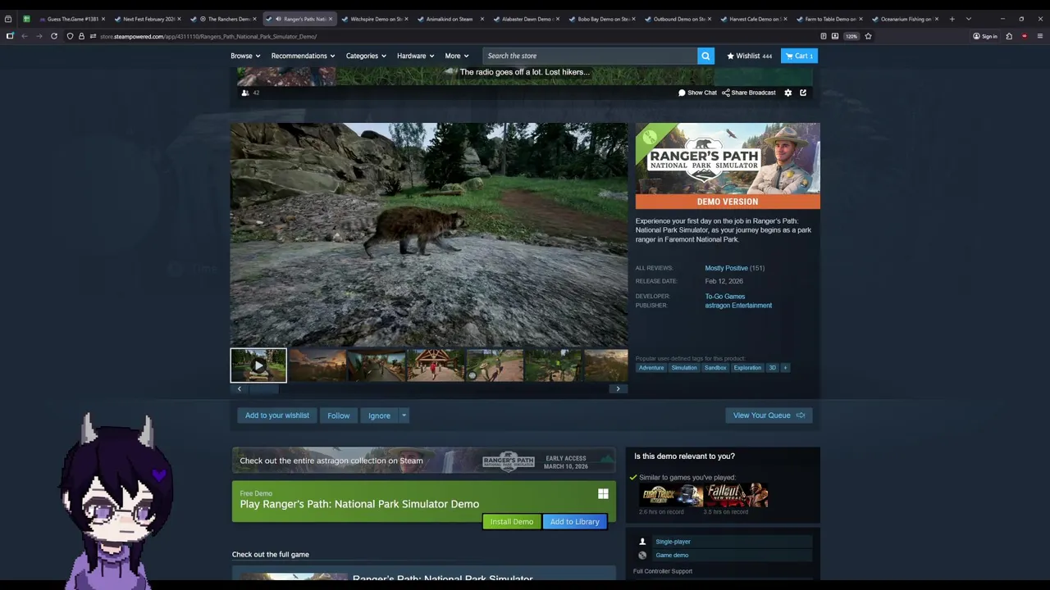Click browser reload button
1050x590 pixels.
tap(54, 36)
